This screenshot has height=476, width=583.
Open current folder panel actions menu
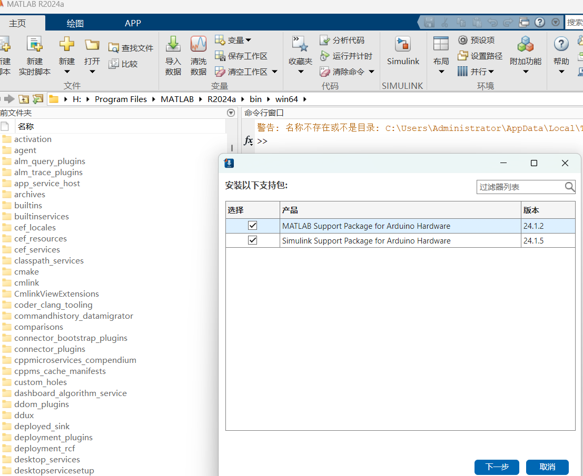(231, 113)
